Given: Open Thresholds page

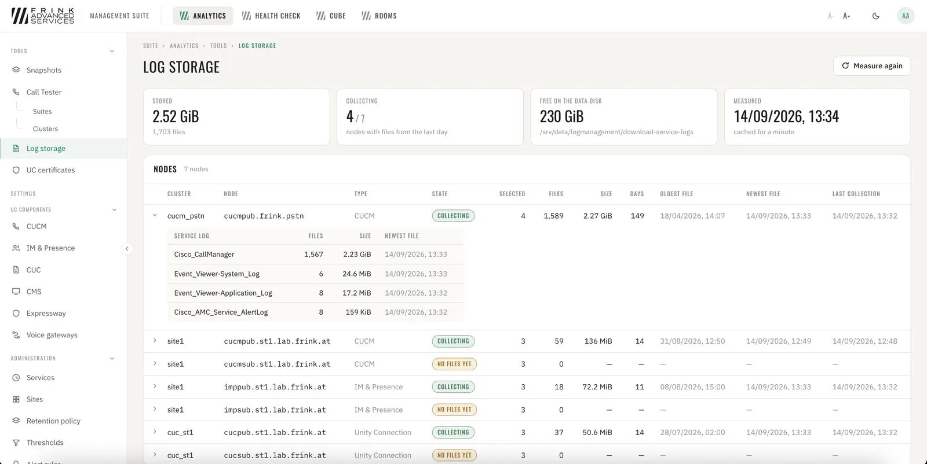Looking at the screenshot, I should [45, 443].
